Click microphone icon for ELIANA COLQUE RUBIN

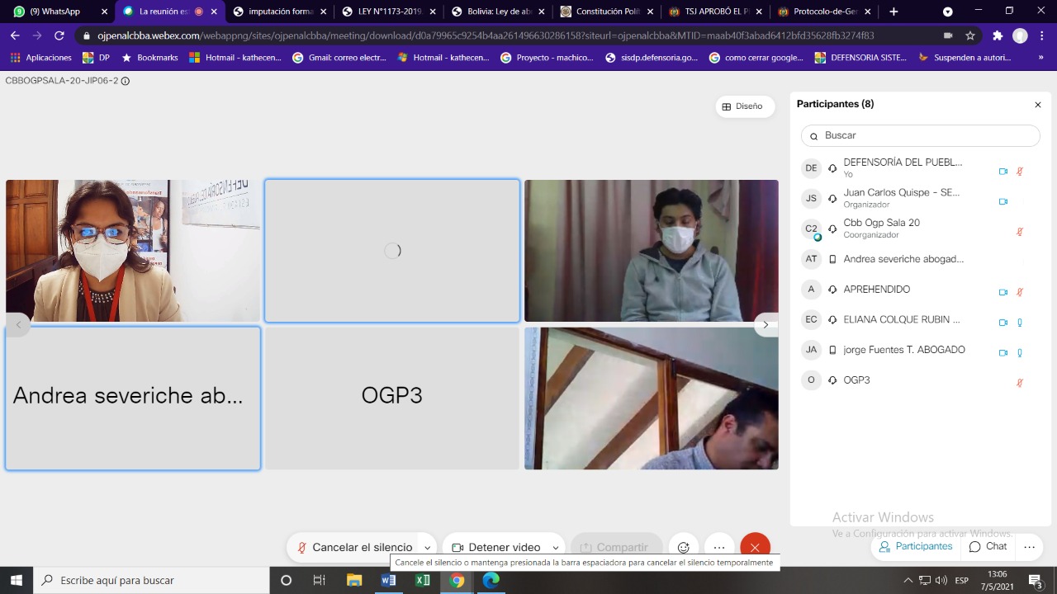pos(1020,323)
